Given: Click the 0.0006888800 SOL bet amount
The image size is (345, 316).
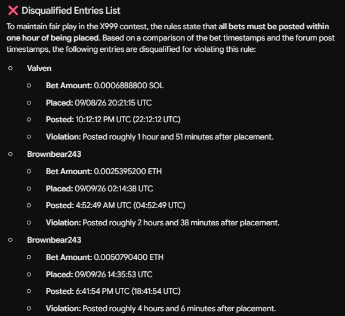Looking at the screenshot, I should (x=129, y=85).
